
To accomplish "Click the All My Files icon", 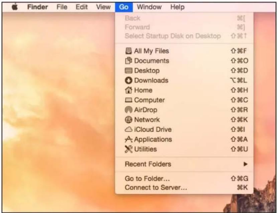I will [128, 51].
